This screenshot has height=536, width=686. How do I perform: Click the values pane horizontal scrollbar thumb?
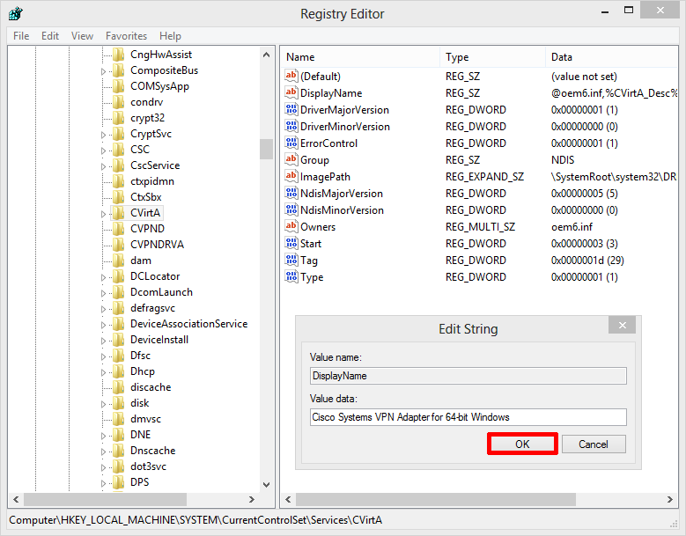tap(436, 499)
